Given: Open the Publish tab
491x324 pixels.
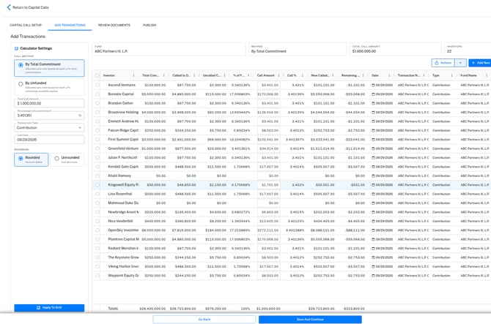Looking at the screenshot, I should [x=149, y=25].
